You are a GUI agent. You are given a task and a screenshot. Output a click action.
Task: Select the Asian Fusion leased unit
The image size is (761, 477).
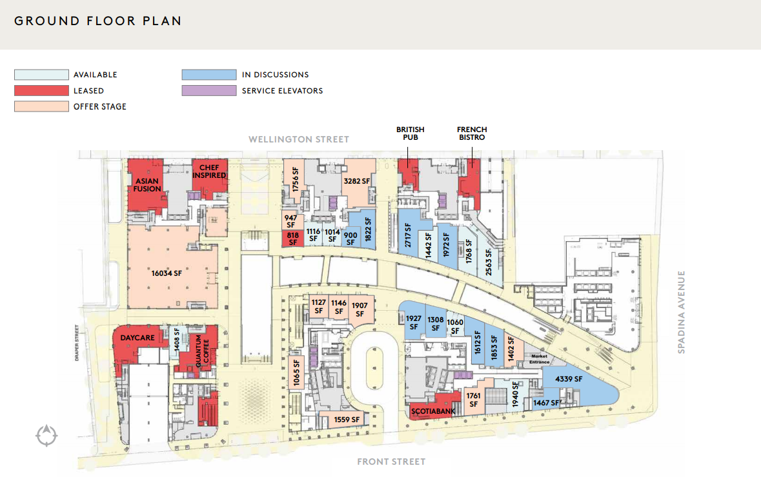tap(147, 185)
